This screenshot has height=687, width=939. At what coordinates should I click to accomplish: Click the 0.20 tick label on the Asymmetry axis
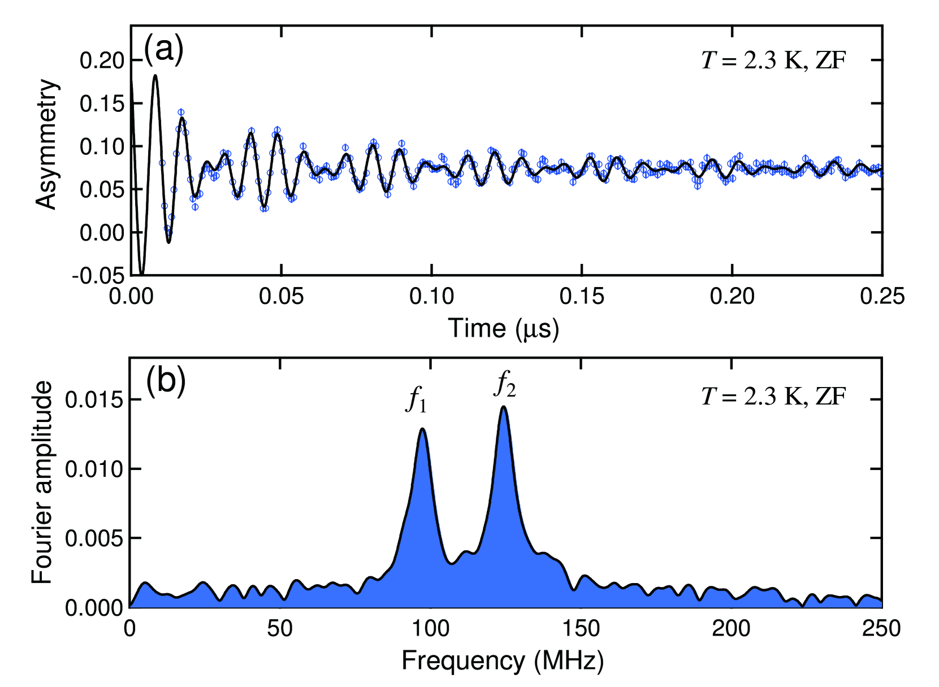point(102,60)
